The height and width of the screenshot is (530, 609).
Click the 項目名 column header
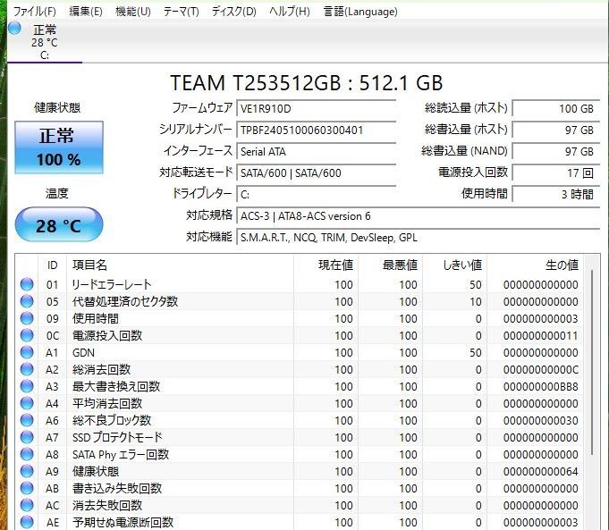point(181,265)
